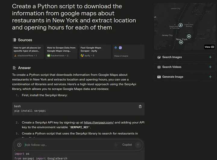Screen dimensions: 217x160
Task: Open the apify source card
Action: click(x=95, y=52)
